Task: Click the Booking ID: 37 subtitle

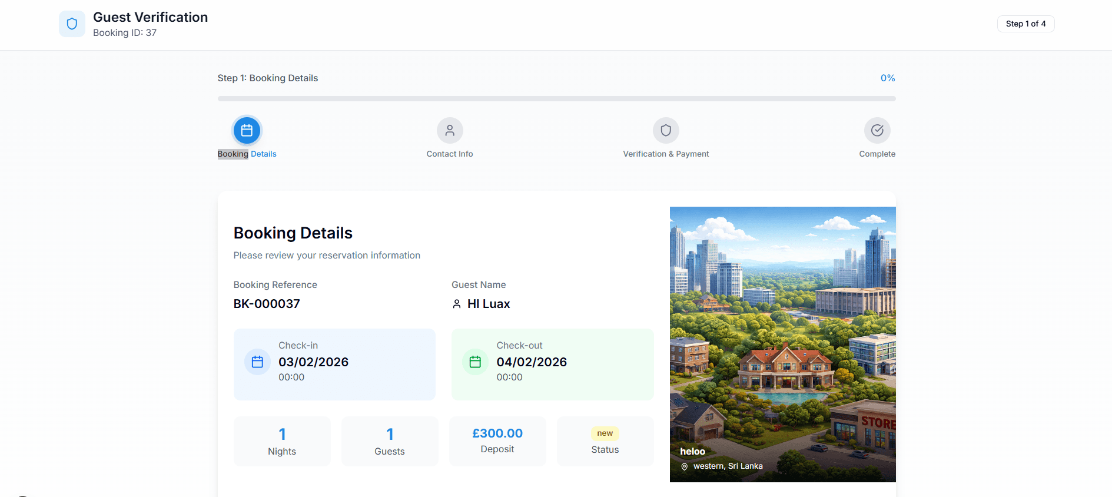Action: click(125, 33)
